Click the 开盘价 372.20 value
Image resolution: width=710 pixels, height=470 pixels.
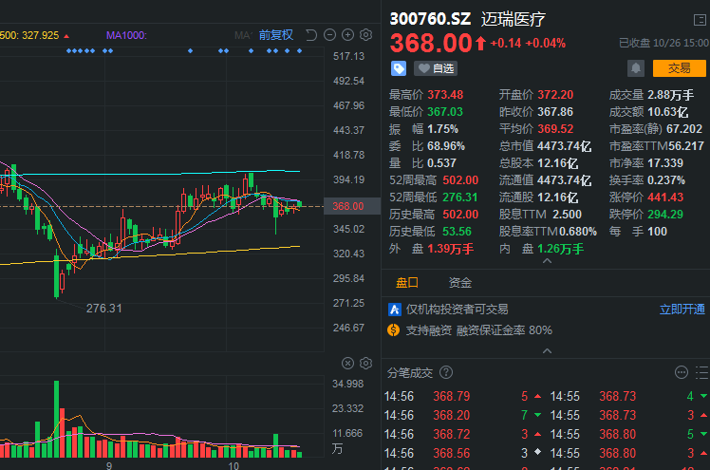click(555, 95)
